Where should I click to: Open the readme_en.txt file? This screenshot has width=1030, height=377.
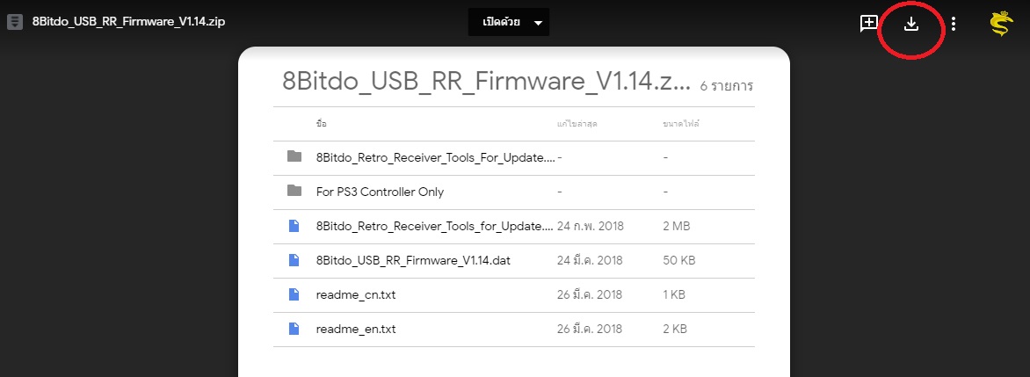pyautogui.click(x=356, y=329)
